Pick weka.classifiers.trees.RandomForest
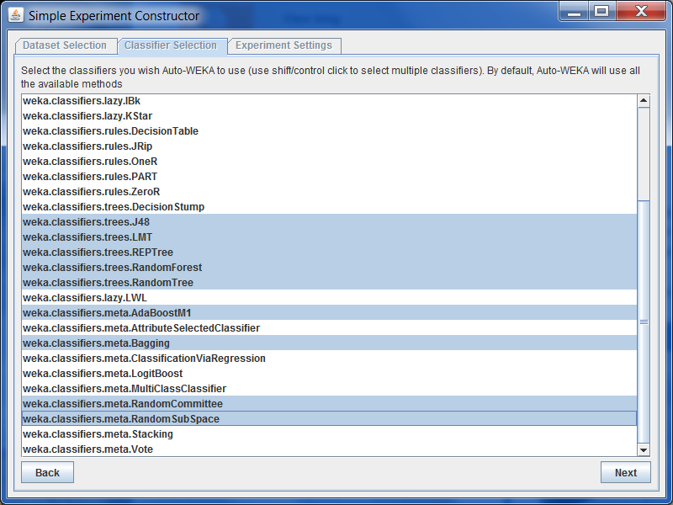673x505 pixels. [x=329, y=268]
